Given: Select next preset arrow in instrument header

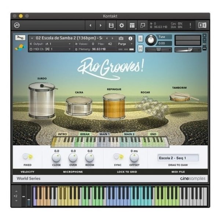Looking at the screenshot, I should [x=113, y=38].
